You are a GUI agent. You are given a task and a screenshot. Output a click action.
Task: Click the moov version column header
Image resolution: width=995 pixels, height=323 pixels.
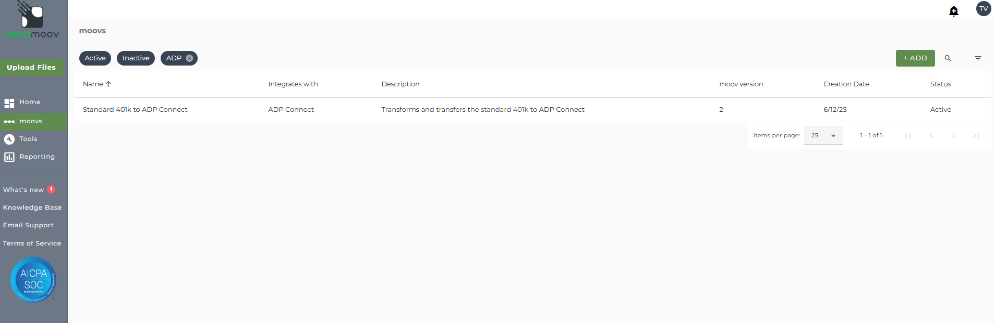(741, 84)
